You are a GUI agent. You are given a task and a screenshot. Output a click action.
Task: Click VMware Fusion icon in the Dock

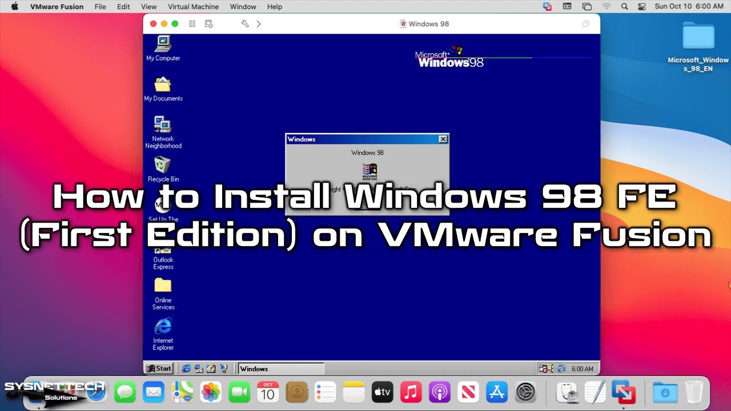[x=624, y=392]
